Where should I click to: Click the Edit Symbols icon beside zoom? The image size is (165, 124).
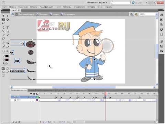coord(136,14)
